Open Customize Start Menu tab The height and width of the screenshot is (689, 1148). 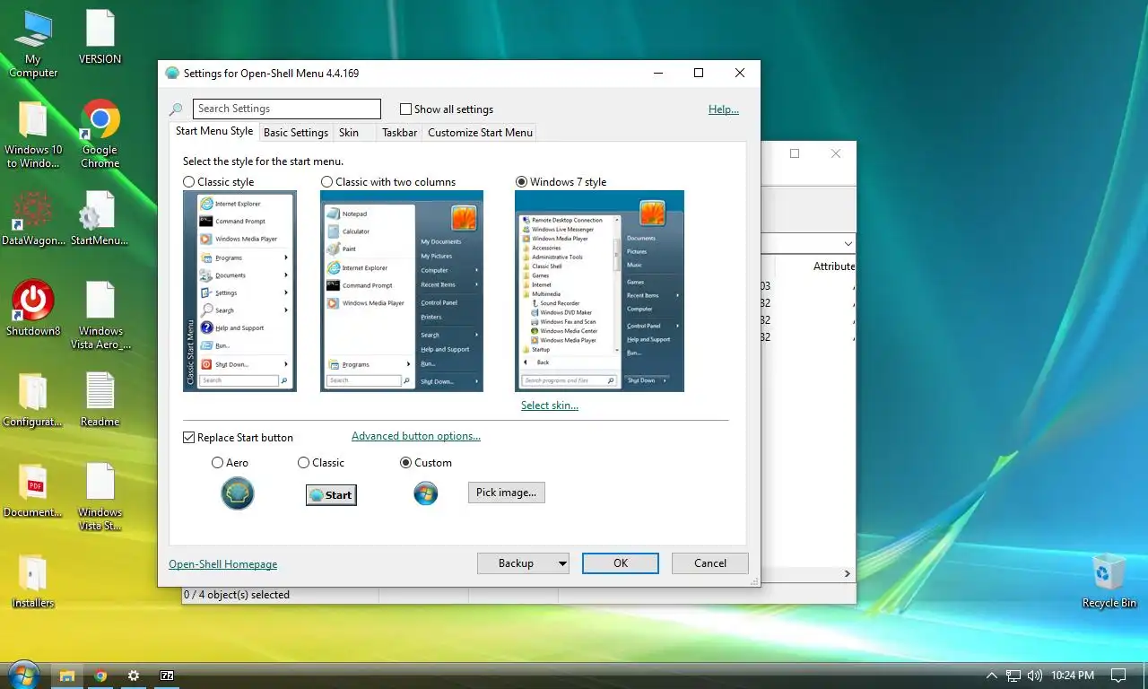[480, 133]
